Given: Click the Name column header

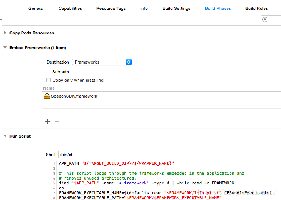Looking at the screenshot, I should (x=49, y=88).
